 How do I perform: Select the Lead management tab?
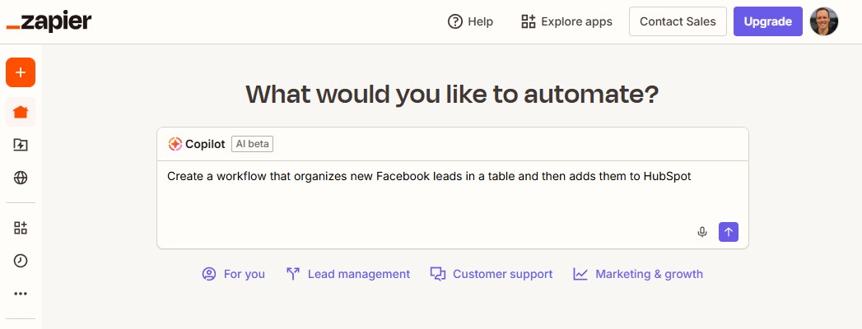click(348, 274)
